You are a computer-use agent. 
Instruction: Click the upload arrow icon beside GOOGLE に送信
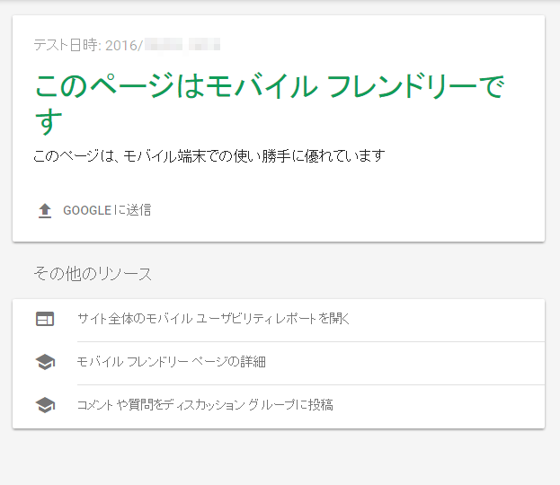(x=45, y=211)
